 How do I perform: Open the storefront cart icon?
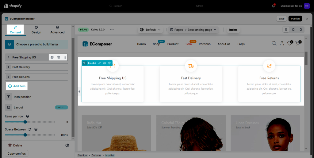click(298, 43)
